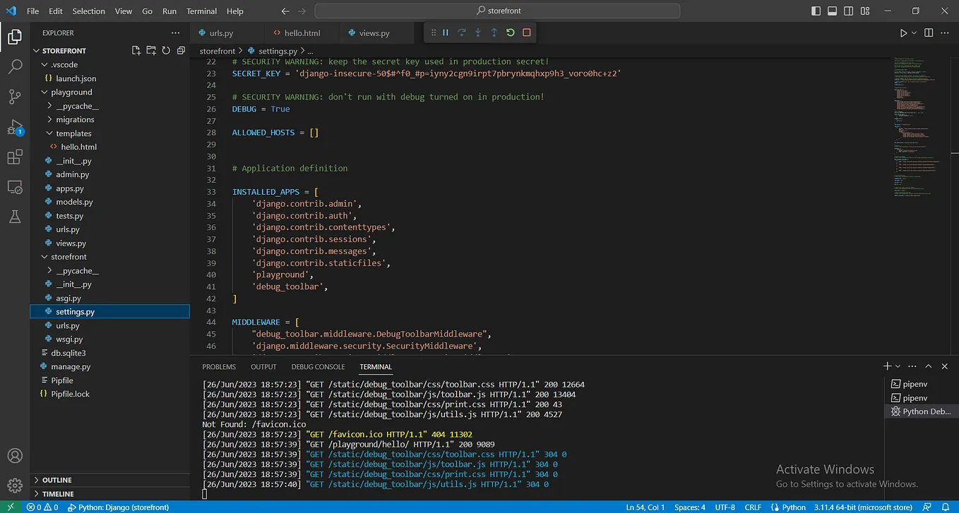This screenshot has width=959, height=513.
Task: Open the Testing flask icon view
Action: tap(15, 217)
